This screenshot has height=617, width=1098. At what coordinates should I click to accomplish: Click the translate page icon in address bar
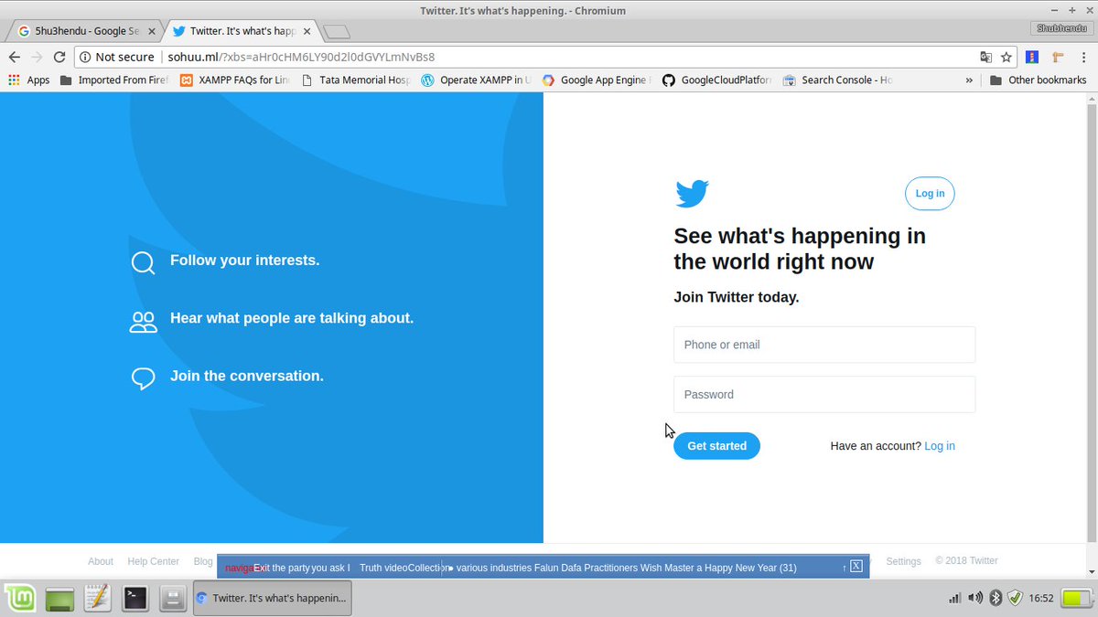pos(985,57)
